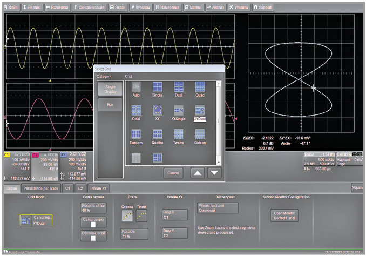
Task: Select the XY grid icon
Action: (158, 111)
